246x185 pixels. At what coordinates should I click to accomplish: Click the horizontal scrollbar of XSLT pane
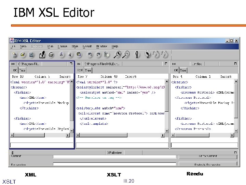[x=121, y=135]
